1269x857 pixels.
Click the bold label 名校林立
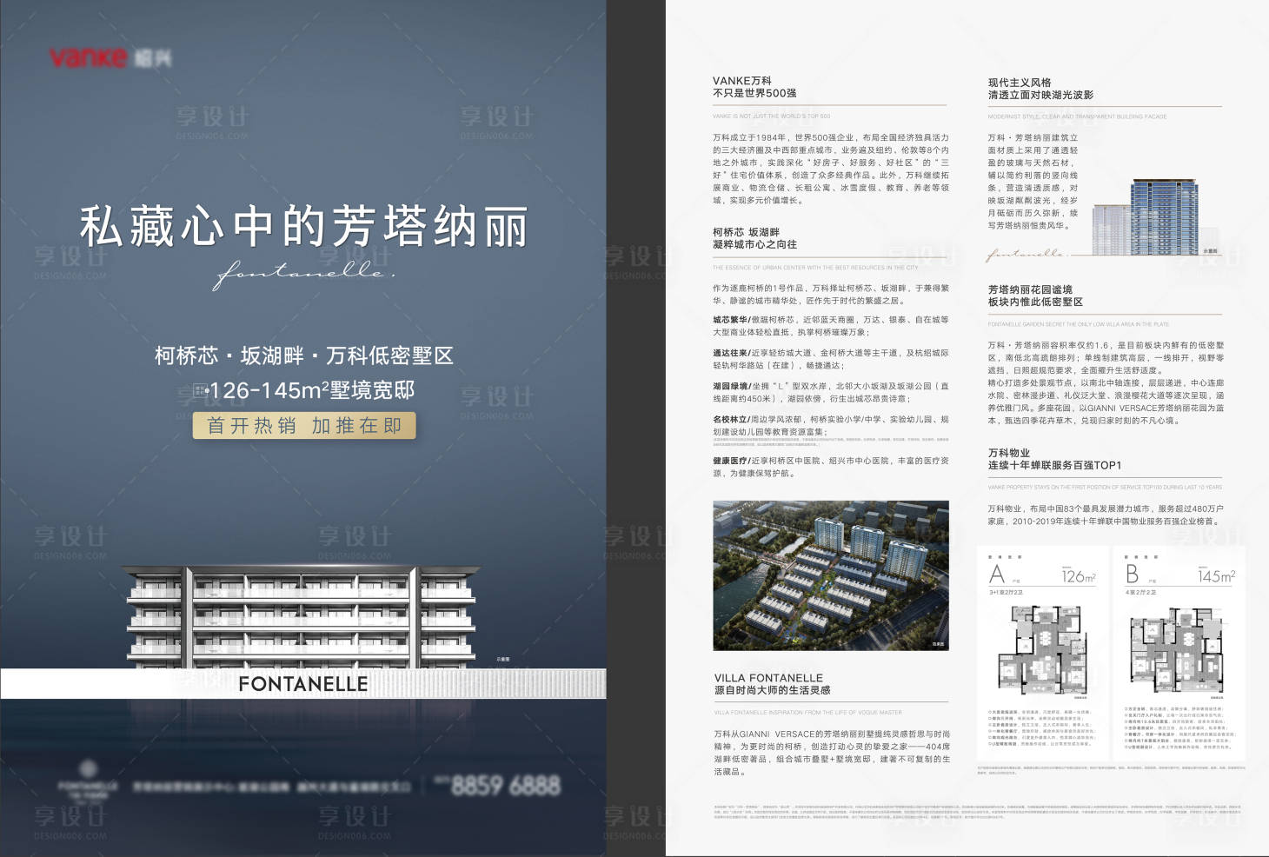point(731,419)
